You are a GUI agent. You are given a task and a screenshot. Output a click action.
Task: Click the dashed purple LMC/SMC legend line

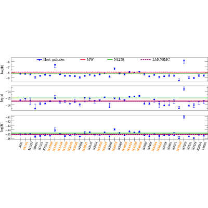click(x=146, y=60)
